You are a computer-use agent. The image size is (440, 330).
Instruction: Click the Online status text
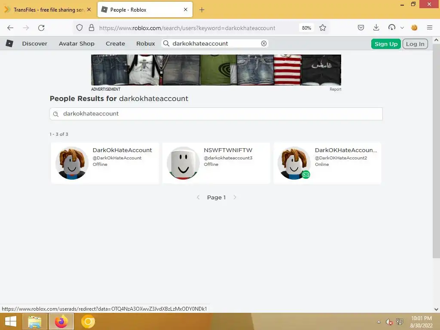(x=322, y=165)
